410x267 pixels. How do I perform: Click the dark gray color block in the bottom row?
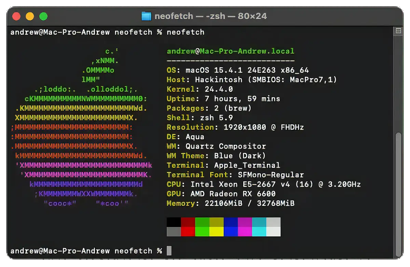[x=174, y=232]
